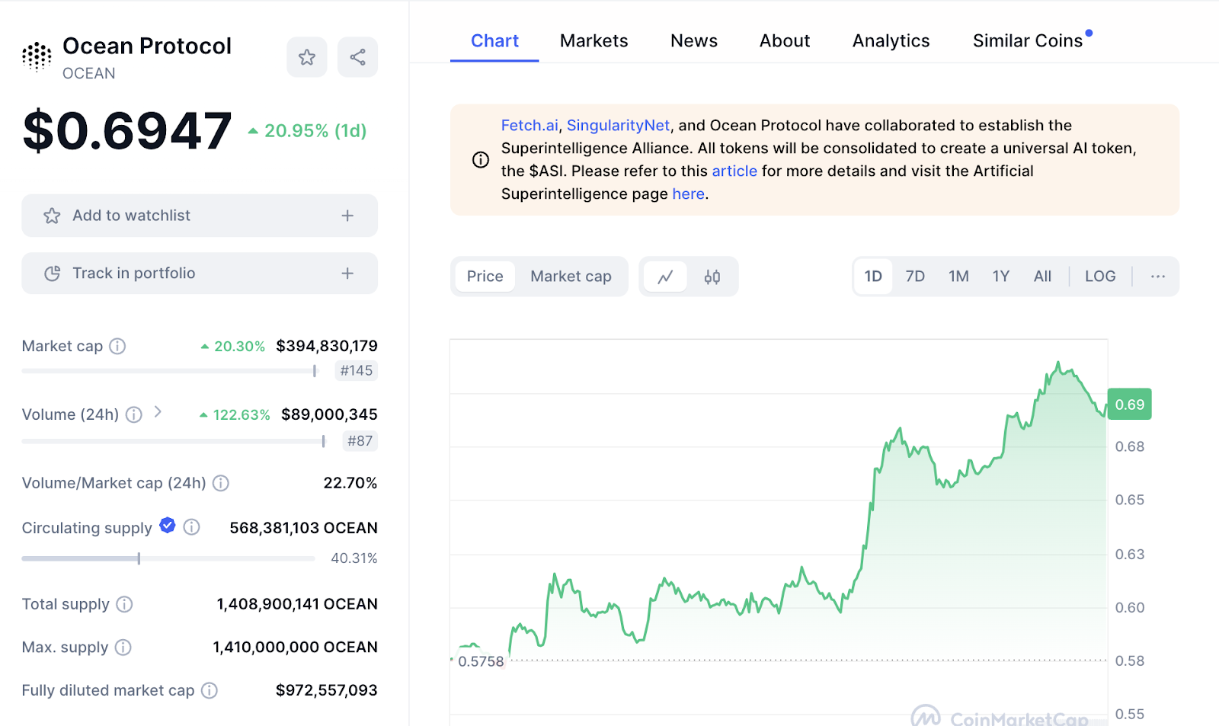Select the Price chart toggle
This screenshot has height=726, width=1219.
click(x=485, y=277)
